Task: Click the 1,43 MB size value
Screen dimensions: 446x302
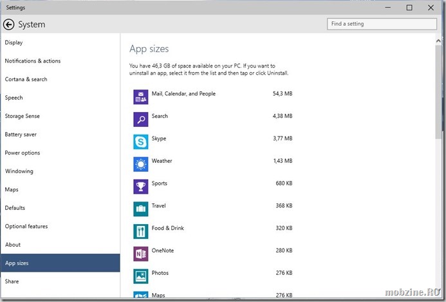Action: coord(283,161)
